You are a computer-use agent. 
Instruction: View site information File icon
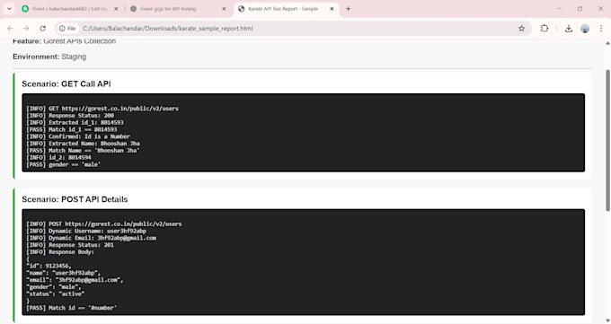tap(67, 29)
